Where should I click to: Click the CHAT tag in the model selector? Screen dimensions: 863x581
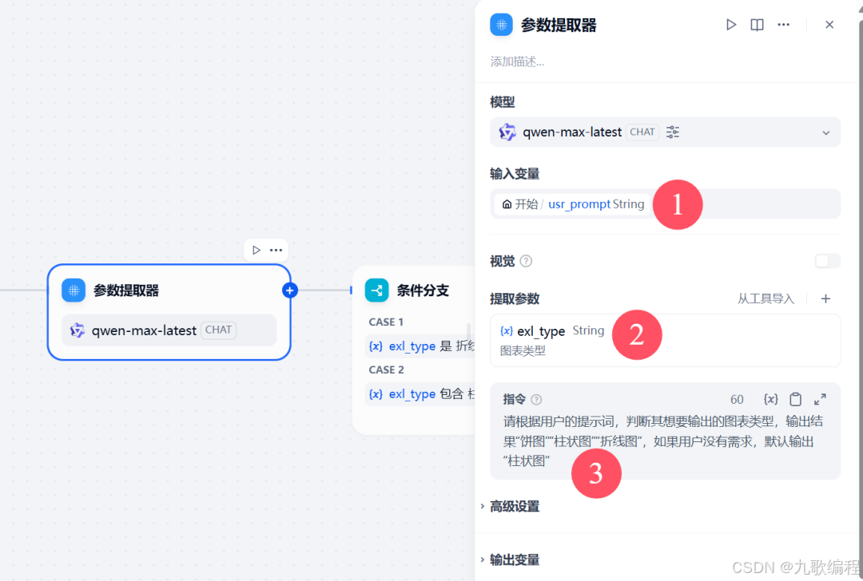tap(642, 132)
